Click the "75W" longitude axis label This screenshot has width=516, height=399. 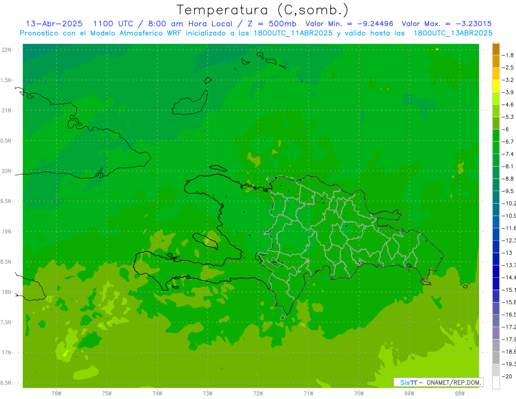107,393
